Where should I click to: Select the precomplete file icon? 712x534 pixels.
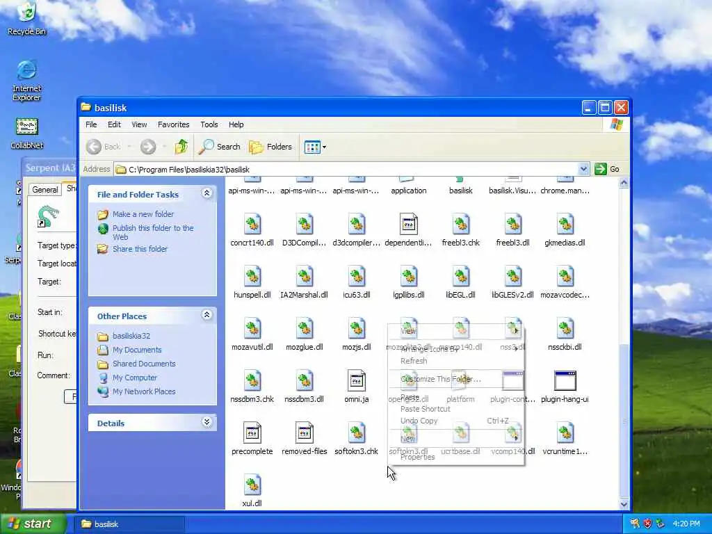point(252,433)
